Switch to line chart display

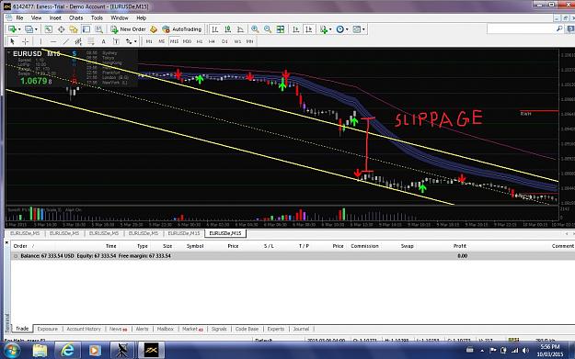click(x=240, y=28)
